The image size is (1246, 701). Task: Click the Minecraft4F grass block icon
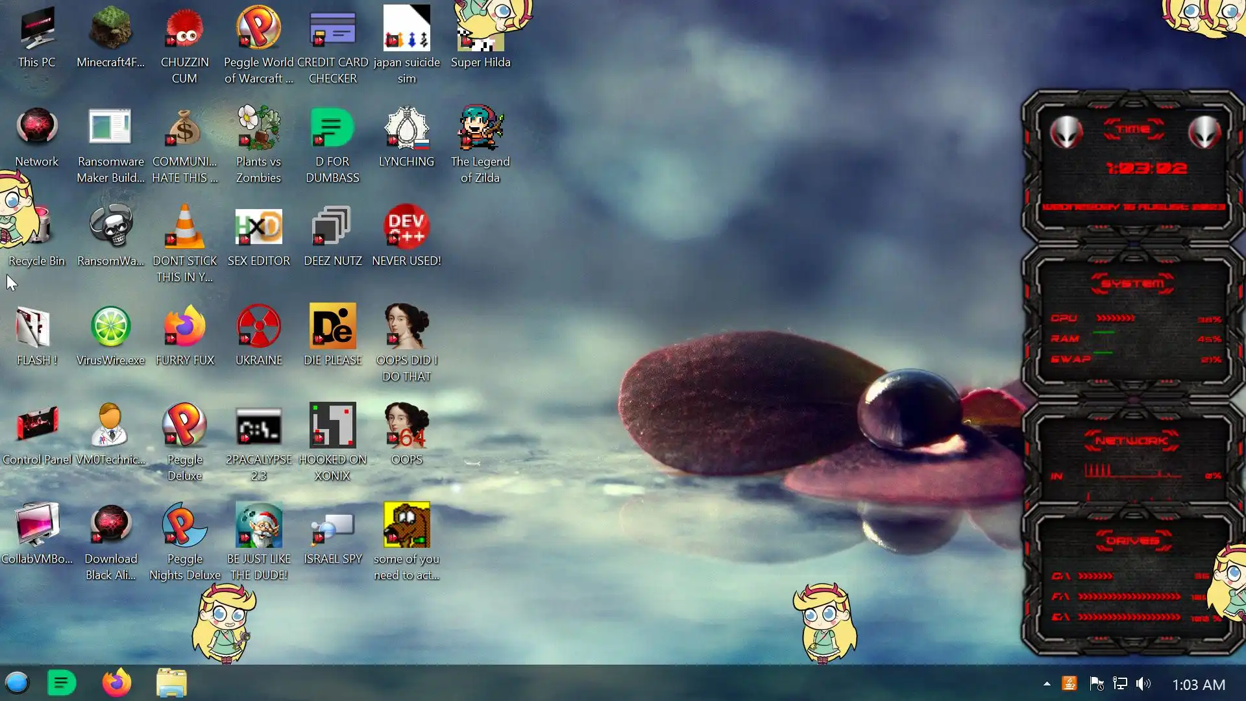click(x=110, y=29)
